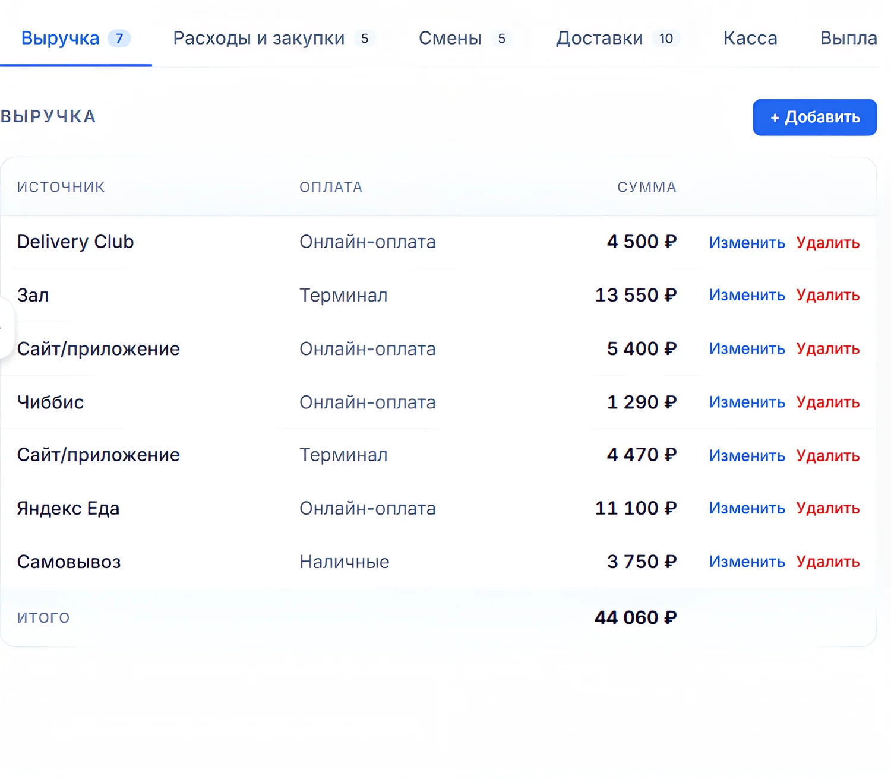The height and width of the screenshot is (780, 891).
Task: Click the total 44 060 ₽ value
Action: 636,617
